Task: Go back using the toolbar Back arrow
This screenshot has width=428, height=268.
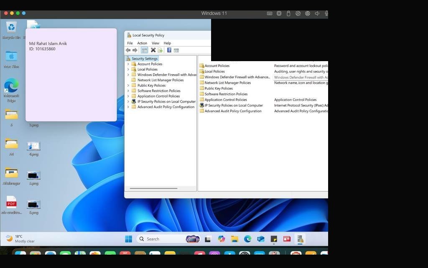Action: tap(128, 50)
